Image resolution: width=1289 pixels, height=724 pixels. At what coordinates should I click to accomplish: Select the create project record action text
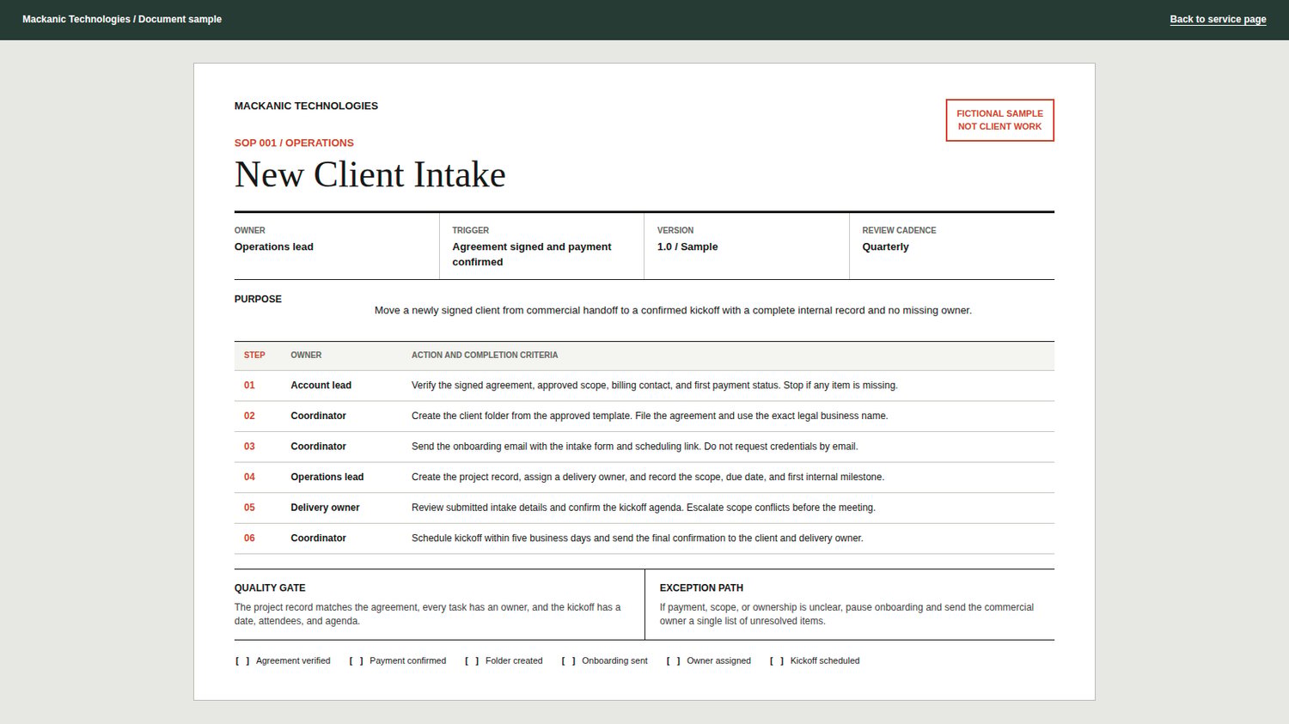(x=648, y=477)
